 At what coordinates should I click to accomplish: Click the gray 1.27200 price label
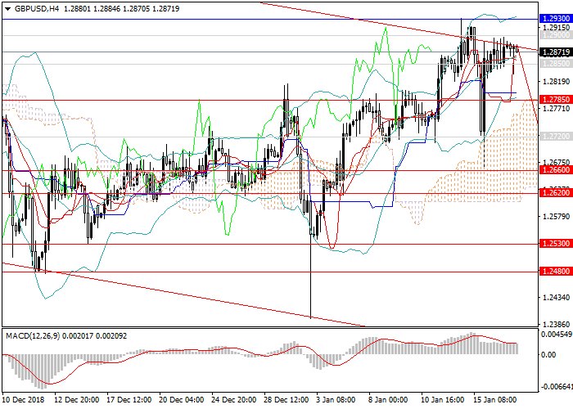[x=555, y=136]
